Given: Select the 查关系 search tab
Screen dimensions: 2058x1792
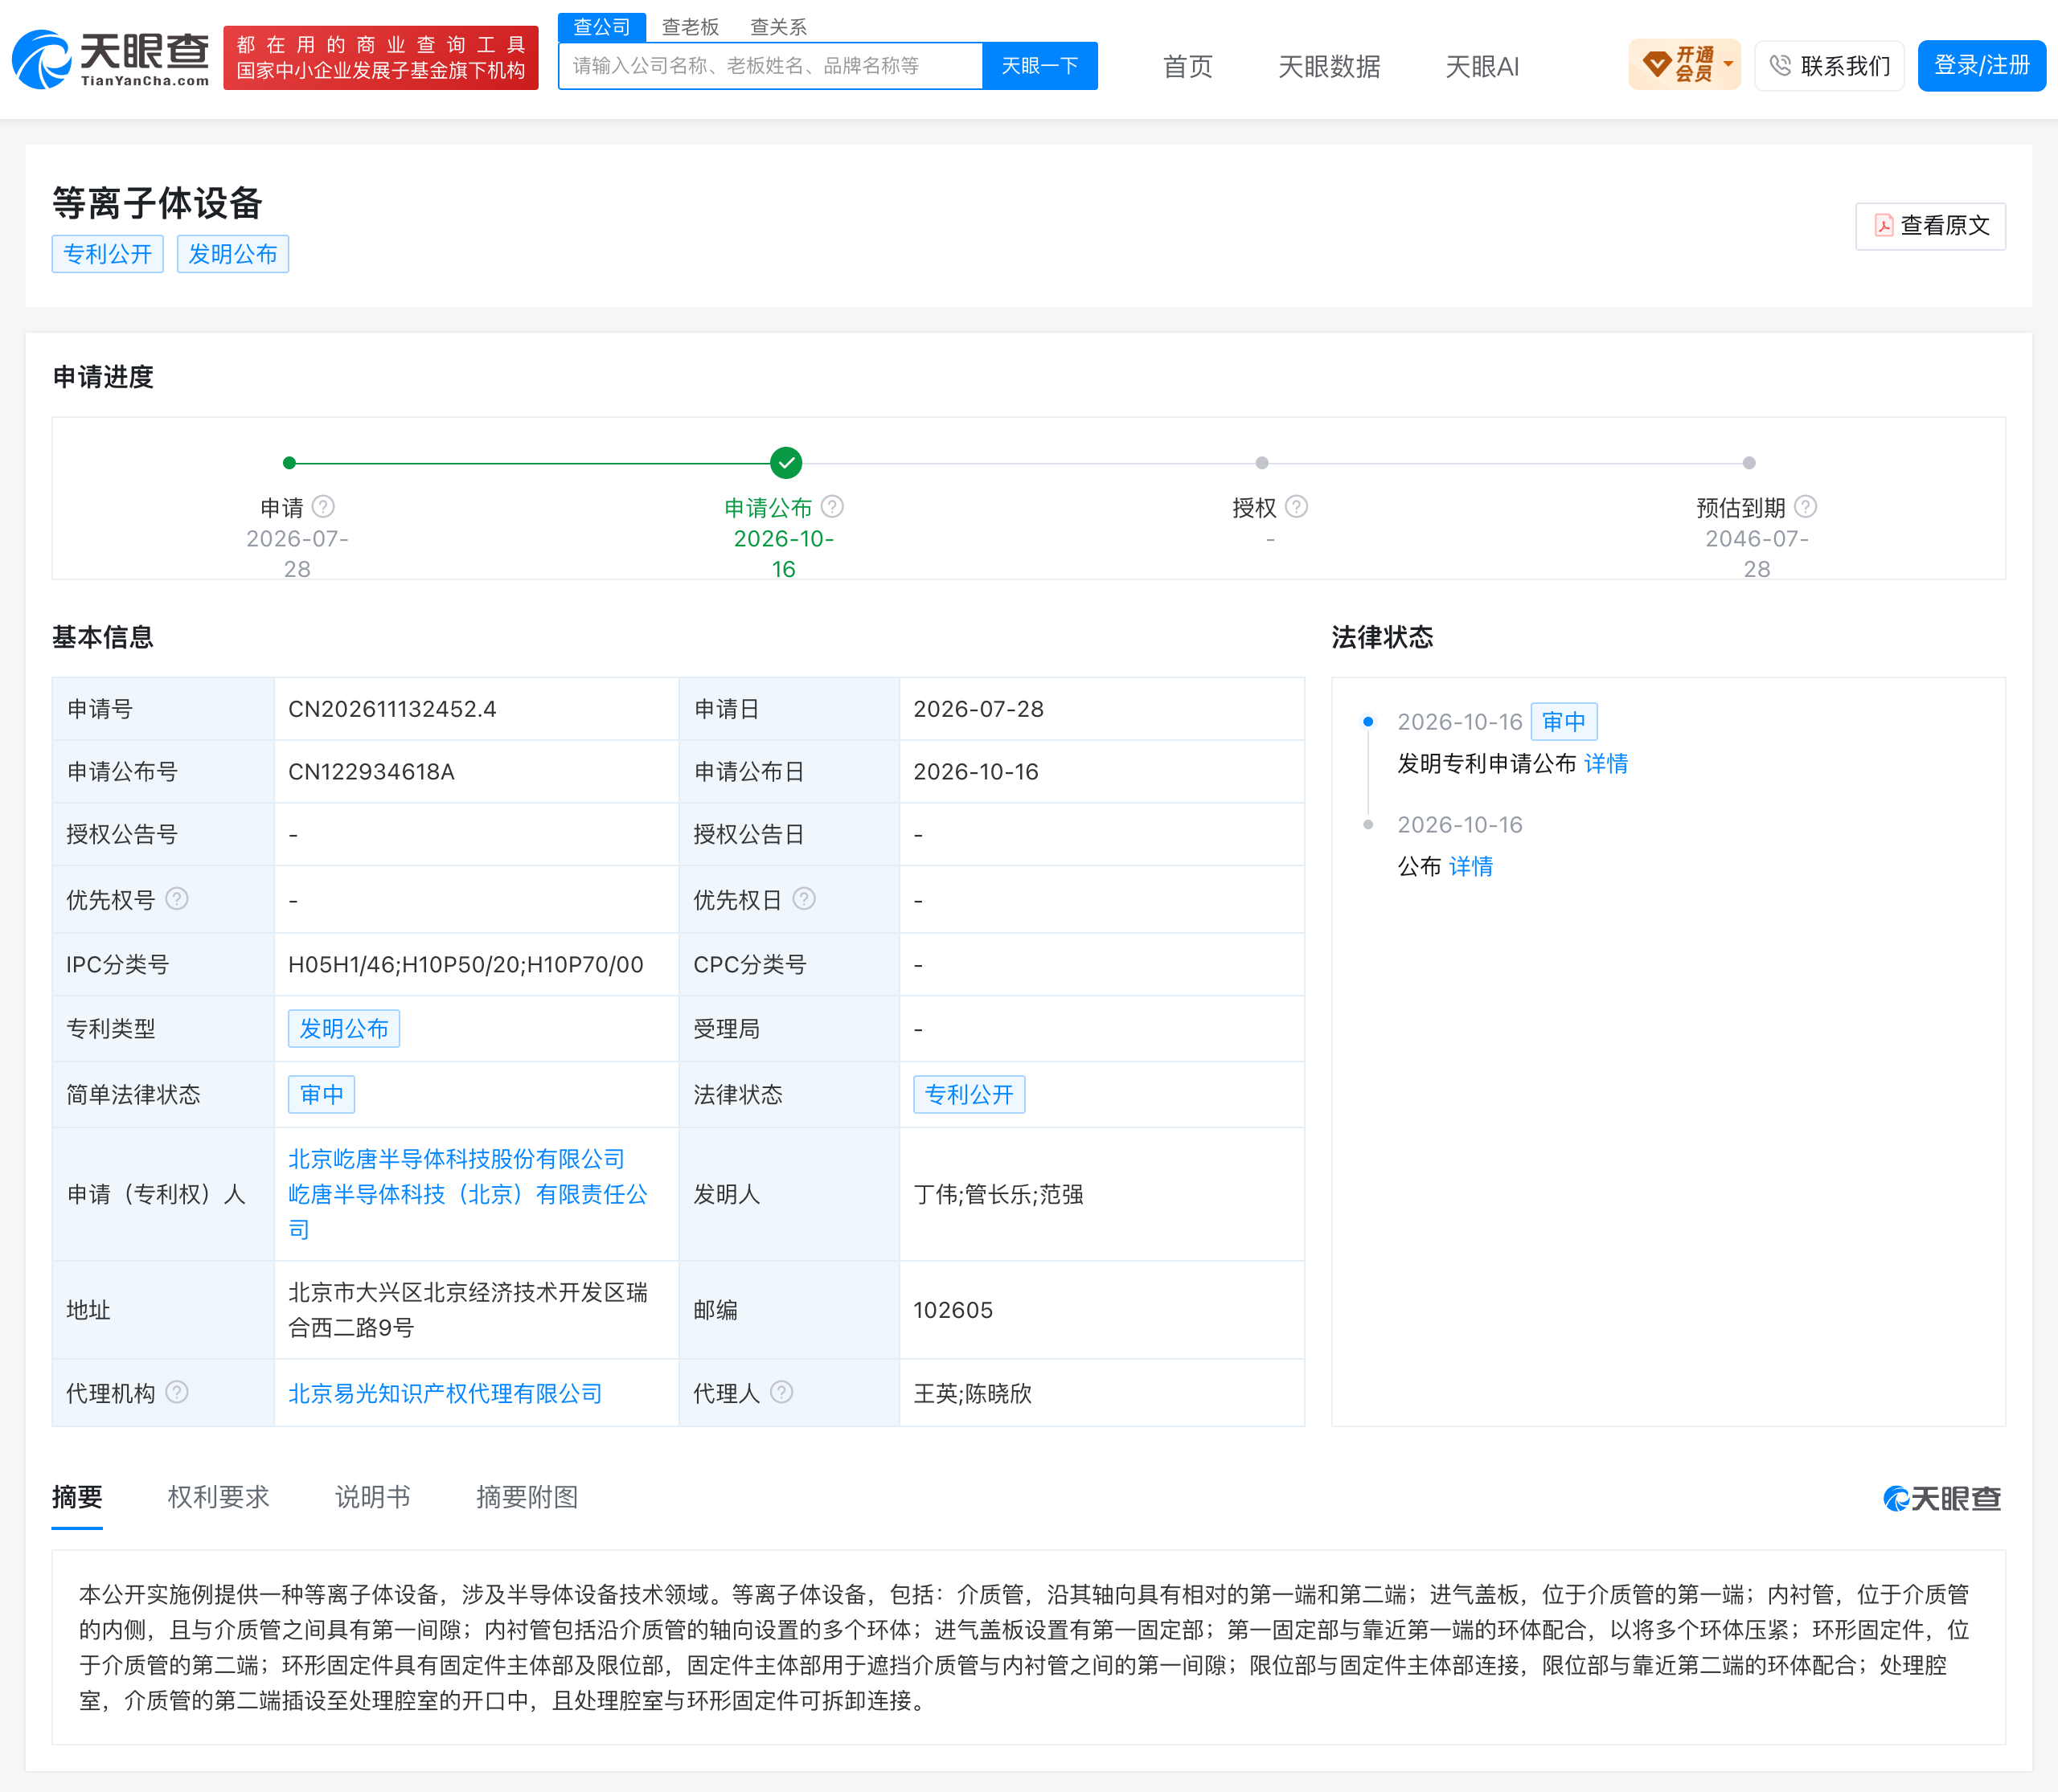Looking at the screenshot, I should (x=778, y=27).
